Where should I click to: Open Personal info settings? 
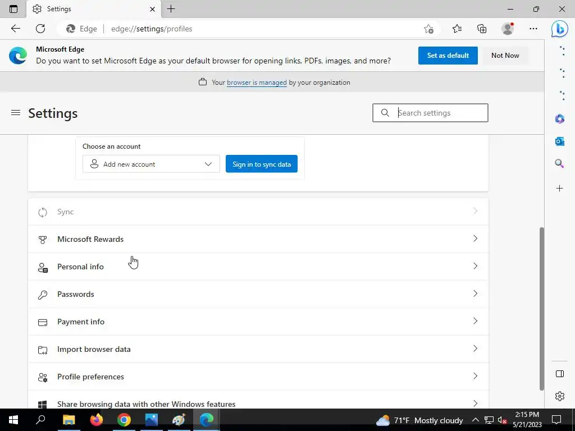click(x=258, y=267)
